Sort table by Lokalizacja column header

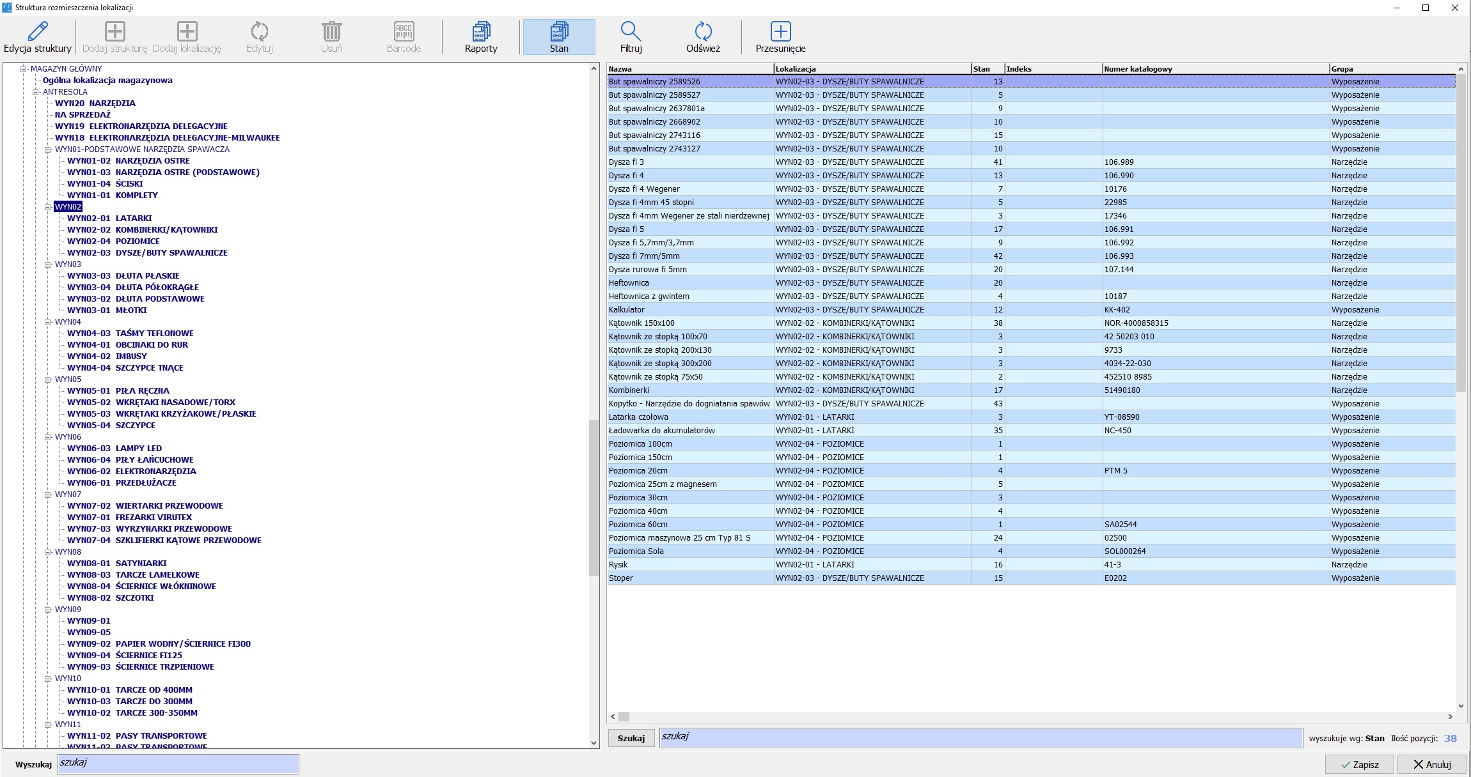coord(872,69)
